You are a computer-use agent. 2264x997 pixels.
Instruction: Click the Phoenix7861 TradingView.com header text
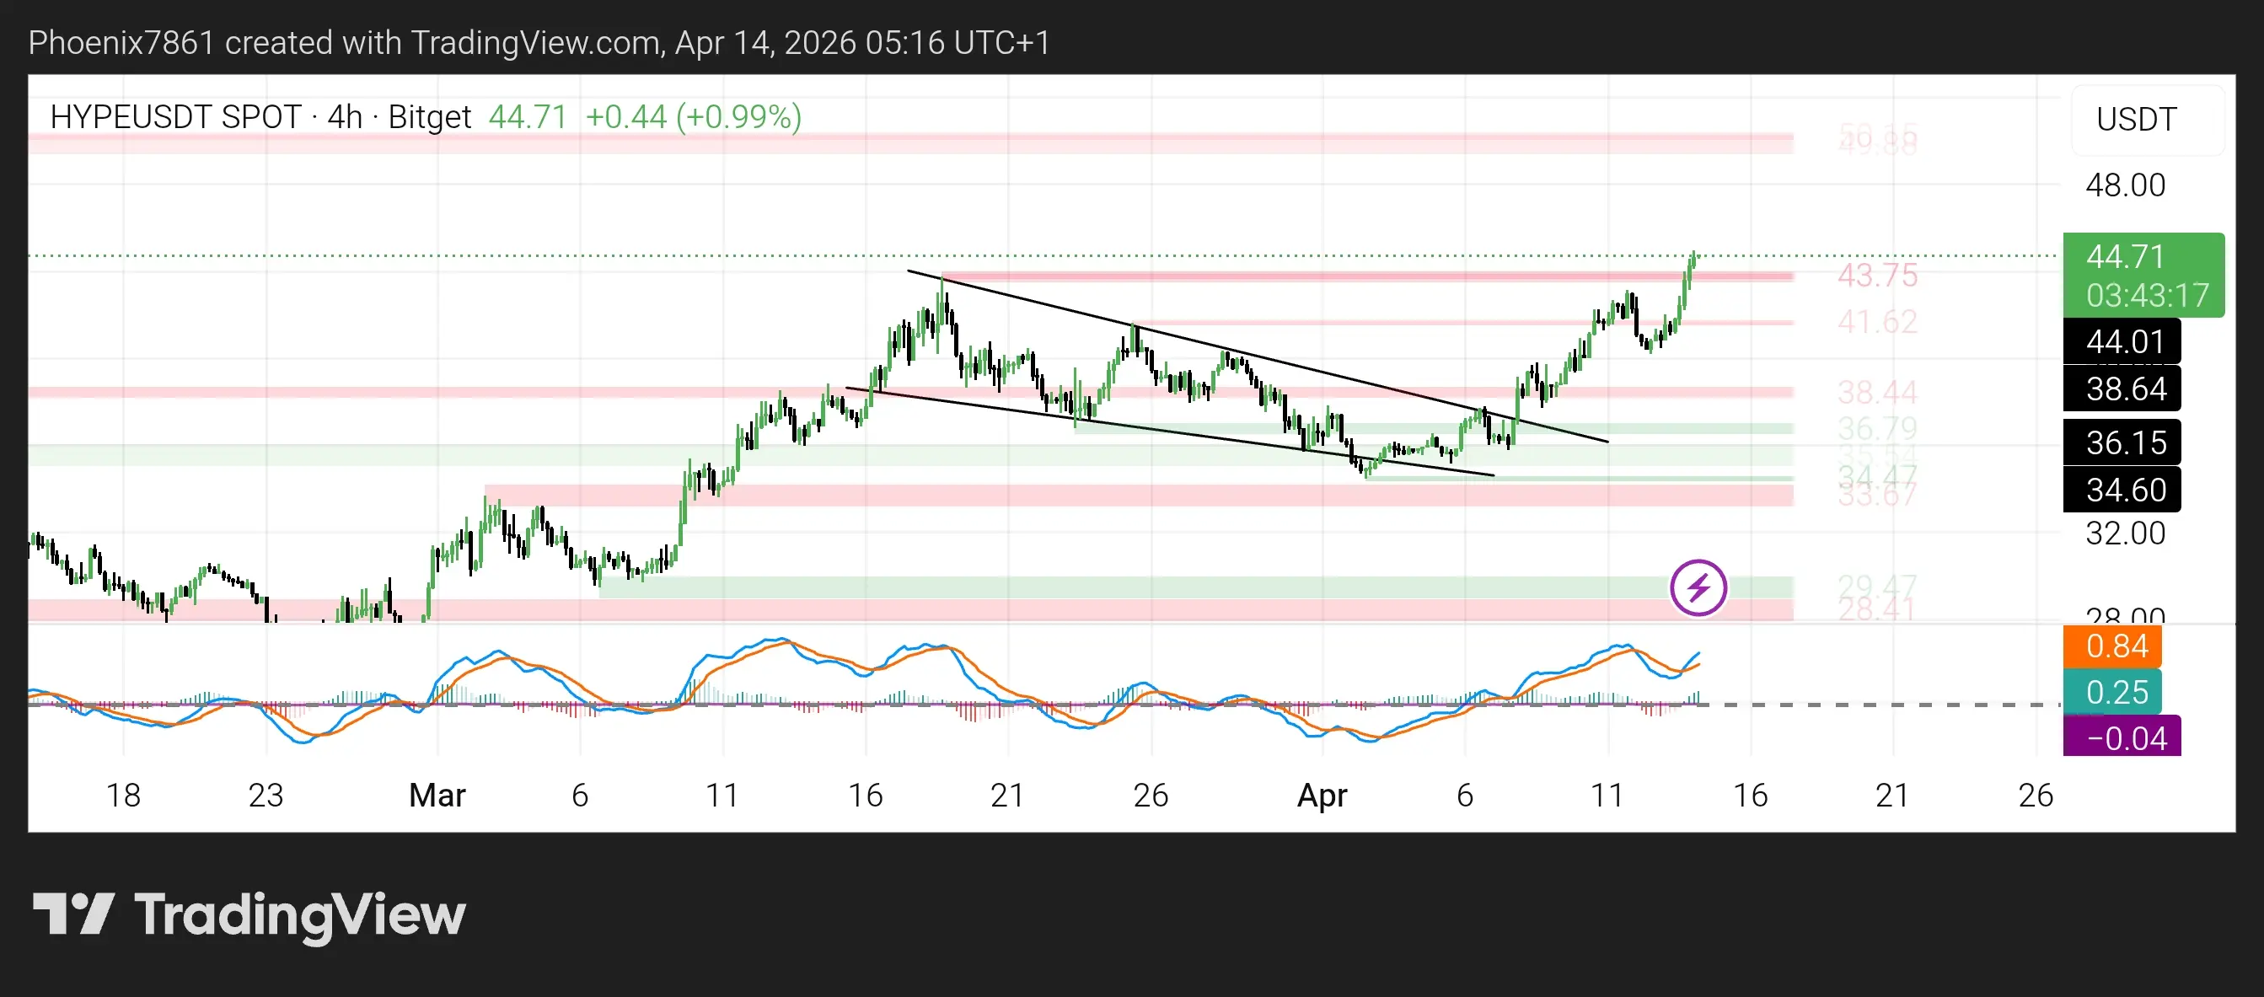click(539, 42)
